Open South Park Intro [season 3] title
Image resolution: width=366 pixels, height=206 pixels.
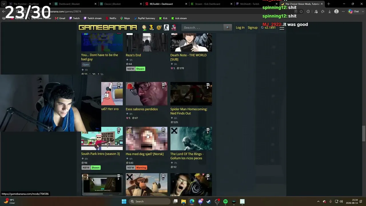coord(100,154)
